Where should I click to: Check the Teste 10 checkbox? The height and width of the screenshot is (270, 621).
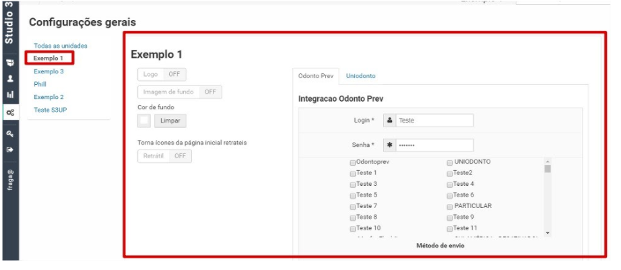(x=352, y=229)
